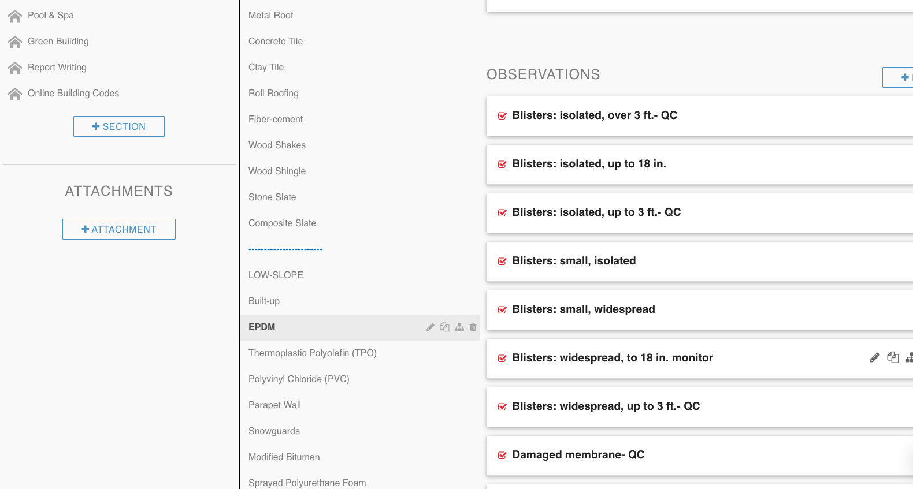Click the hierarchy icon on EPDM row

coord(459,327)
